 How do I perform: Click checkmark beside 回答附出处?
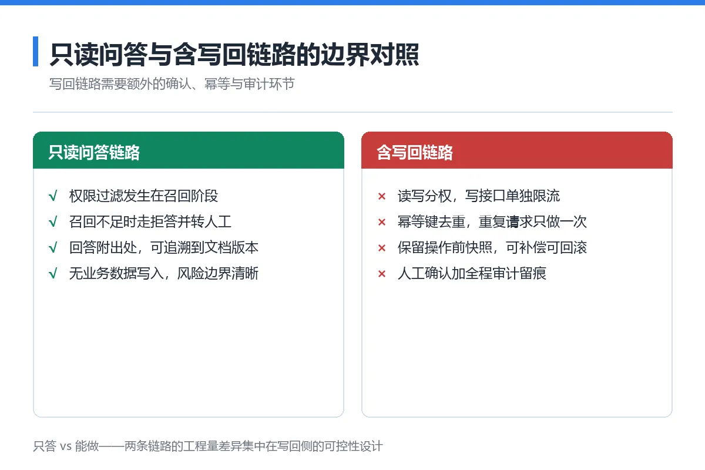(x=53, y=247)
